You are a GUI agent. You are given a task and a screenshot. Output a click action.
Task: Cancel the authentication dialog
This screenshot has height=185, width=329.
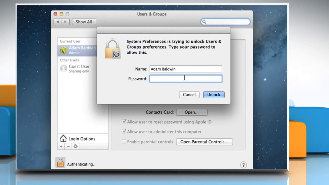coord(189,95)
